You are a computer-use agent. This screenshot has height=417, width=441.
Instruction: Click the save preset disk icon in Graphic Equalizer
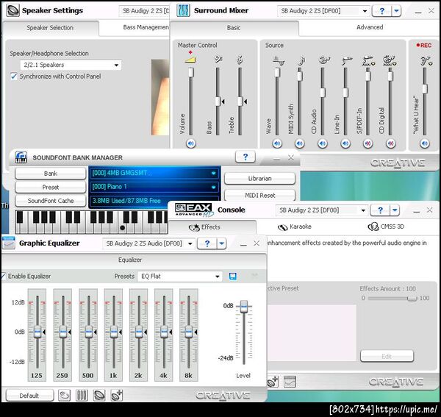tap(232, 277)
